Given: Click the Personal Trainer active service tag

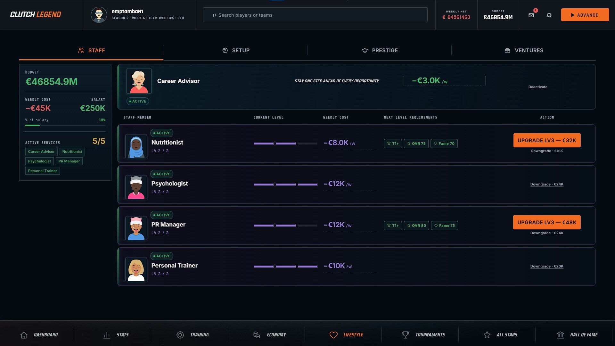Looking at the screenshot, I should (43, 171).
